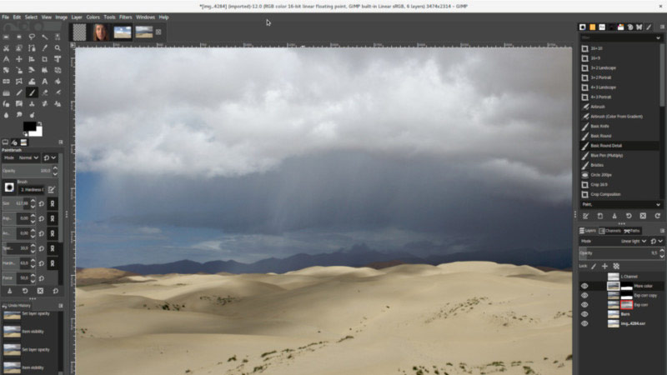Click the Lock position move icon

tap(604, 266)
